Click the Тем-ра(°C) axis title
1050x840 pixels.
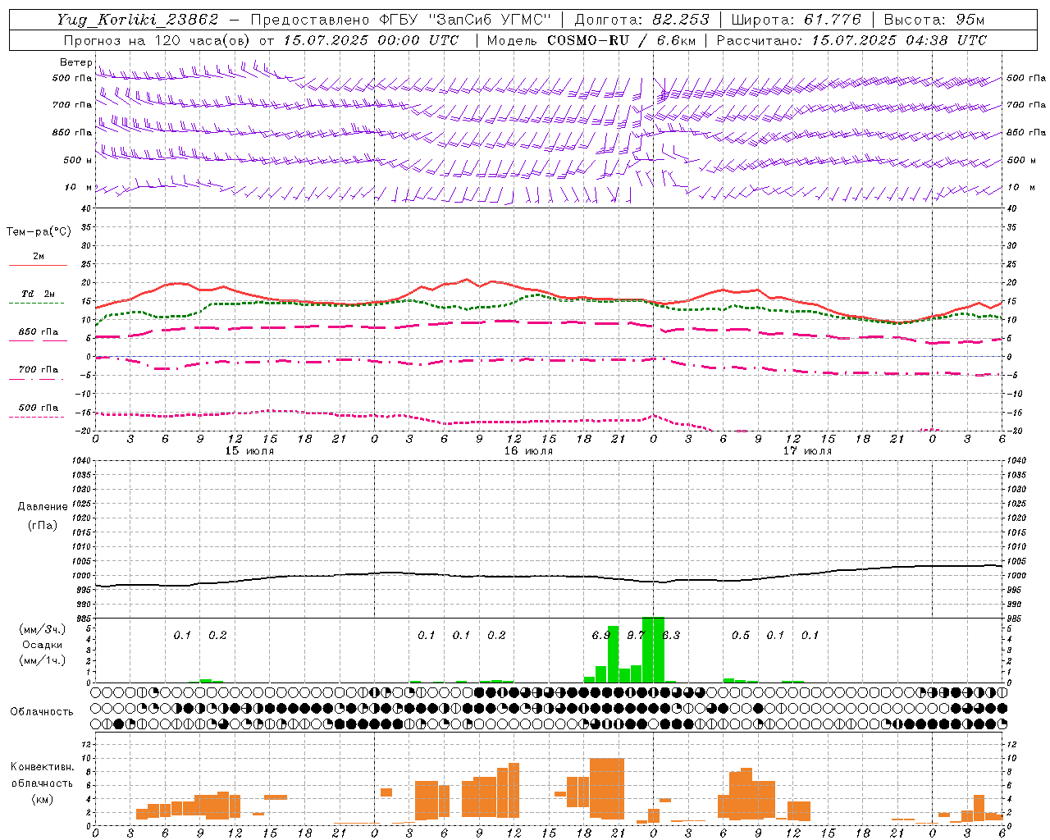(39, 232)
